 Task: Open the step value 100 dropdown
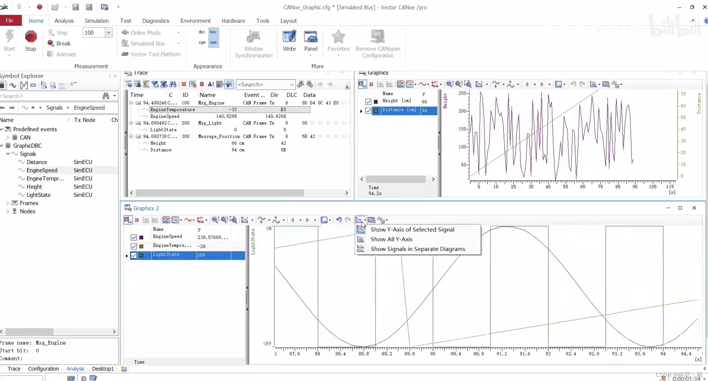(x=108, y=32)
